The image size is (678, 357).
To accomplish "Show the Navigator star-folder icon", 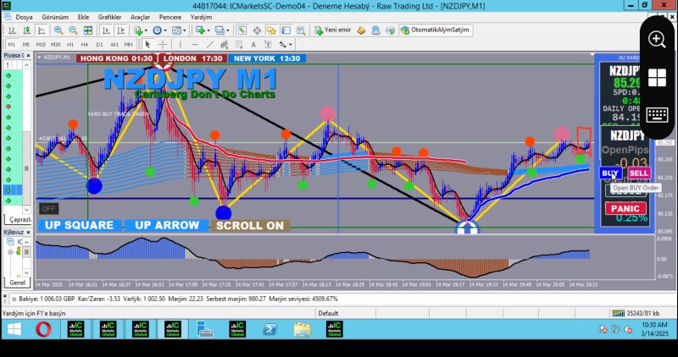I will 271,30.
